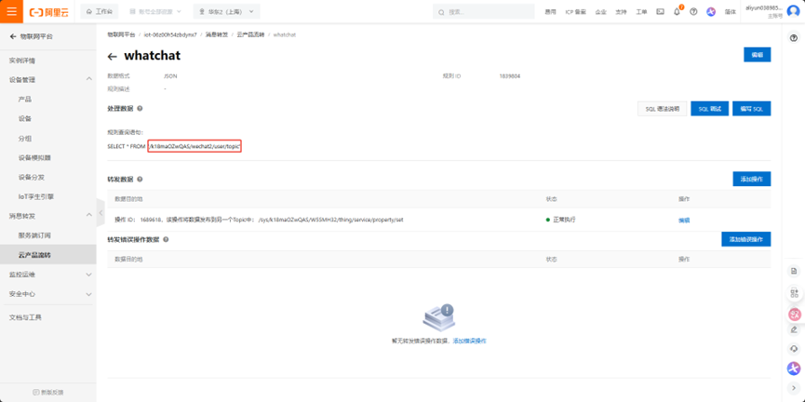Screen dimensions: 805x402
Task: Expand the 安全中心 sidebar section
Action: (x=88, y=294)
